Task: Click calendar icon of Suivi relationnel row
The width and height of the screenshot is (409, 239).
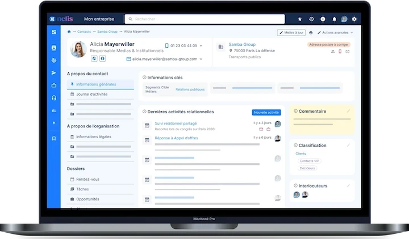Action: tap(147, 126)
